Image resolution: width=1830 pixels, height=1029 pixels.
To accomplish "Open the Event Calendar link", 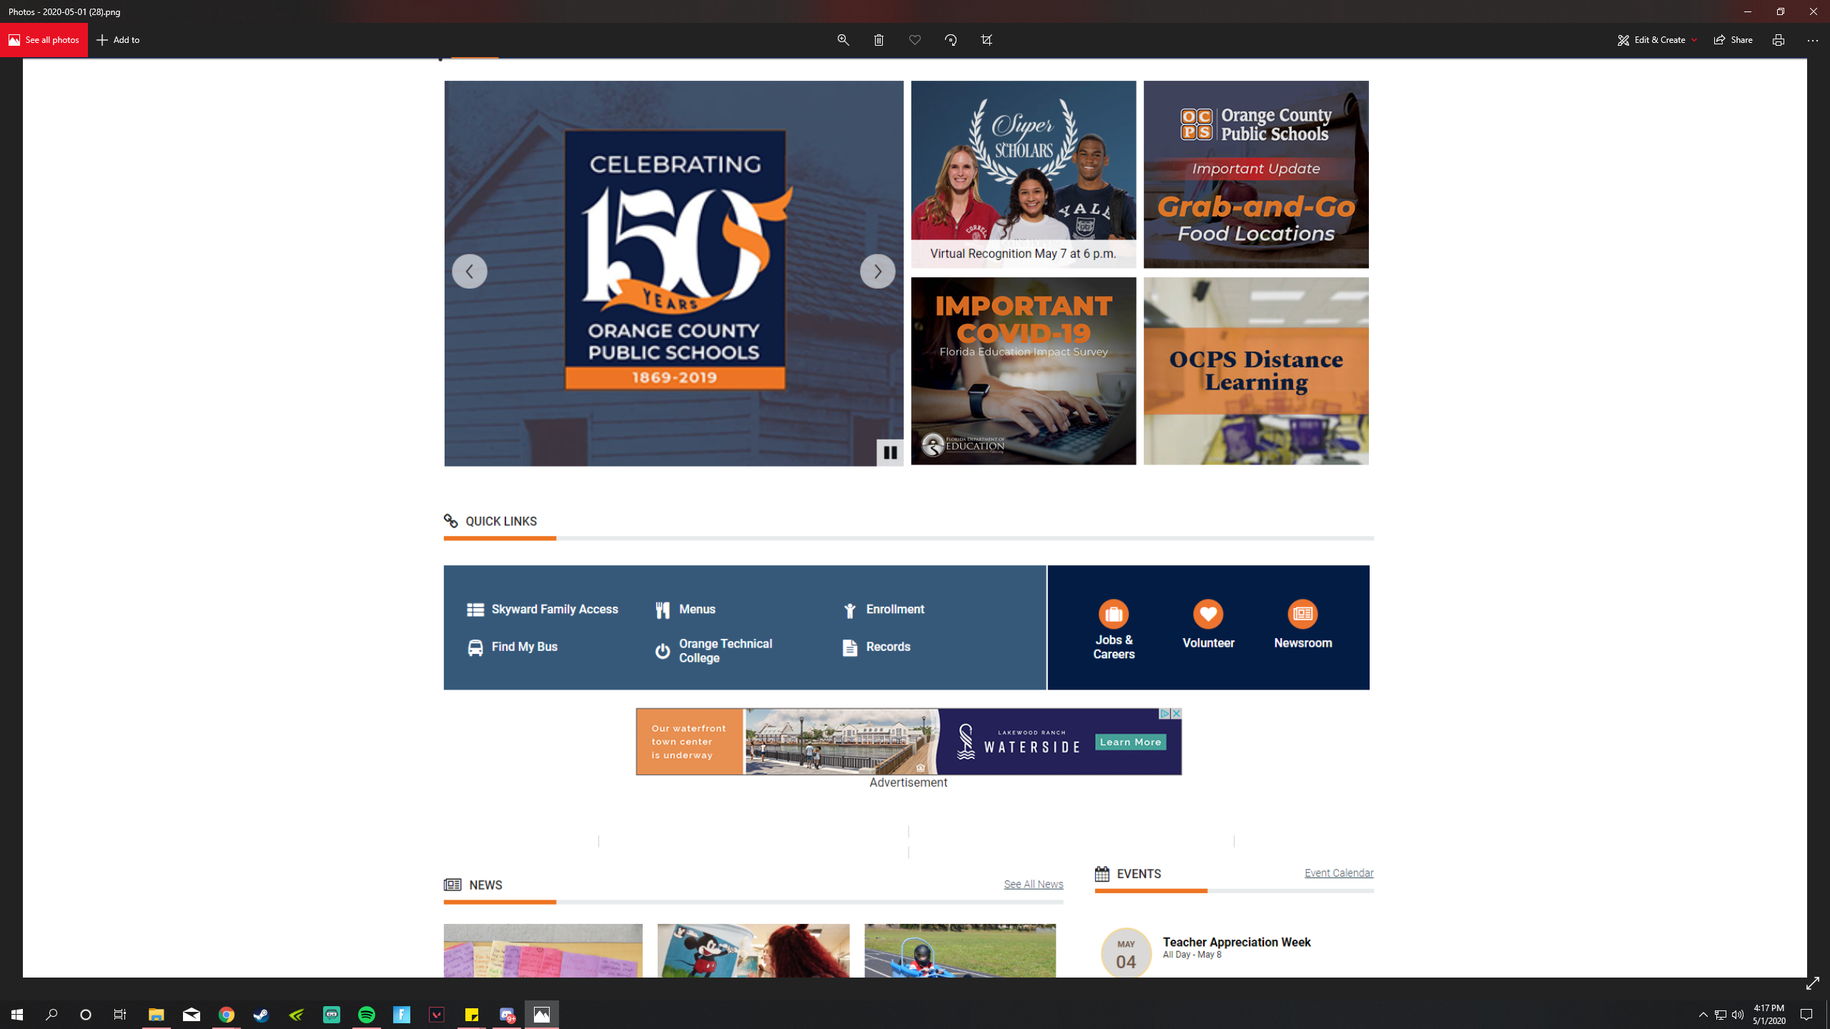I will (1339, 873).
